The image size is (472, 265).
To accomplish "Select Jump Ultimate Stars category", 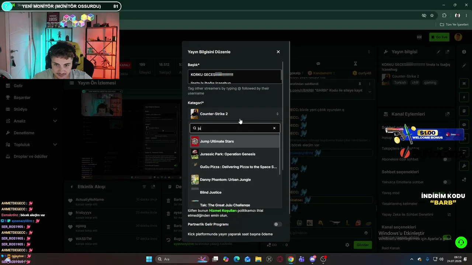I will coord(235,141).
